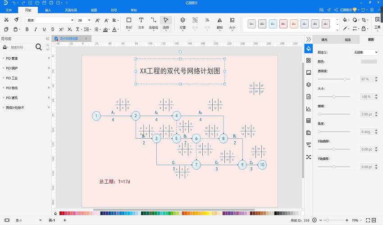Activate the 选择 selection tool
Image resolution: width=383 pixels, height=225 pixels.
click(166, 24)
